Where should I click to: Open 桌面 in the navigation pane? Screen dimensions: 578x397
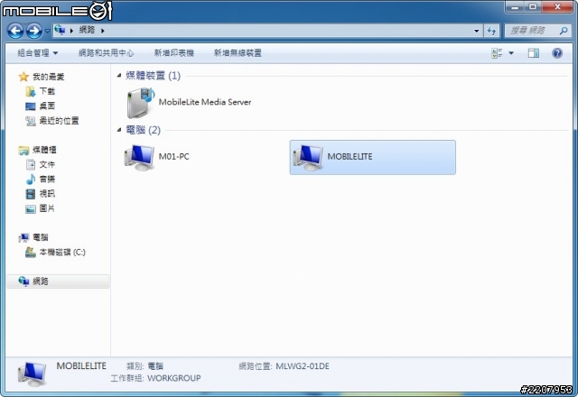coord(47,106)
